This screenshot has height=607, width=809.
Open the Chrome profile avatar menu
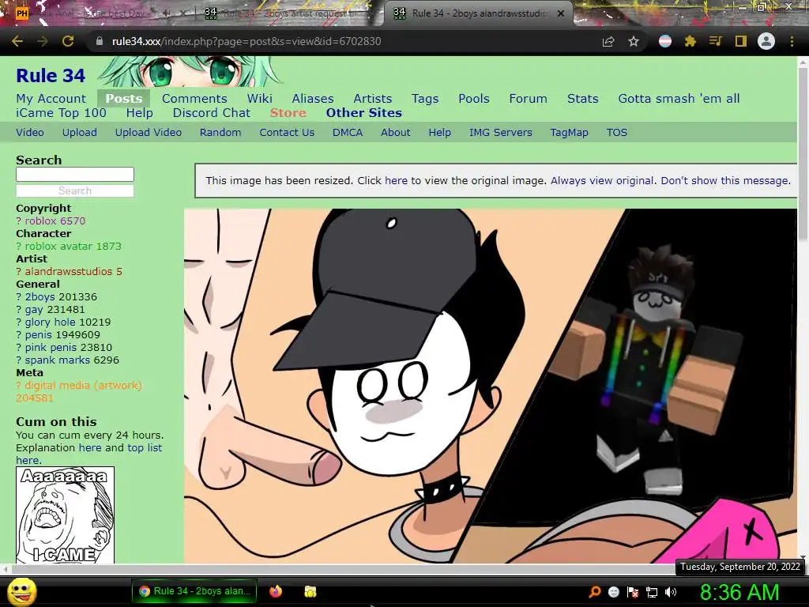point(766,41)
